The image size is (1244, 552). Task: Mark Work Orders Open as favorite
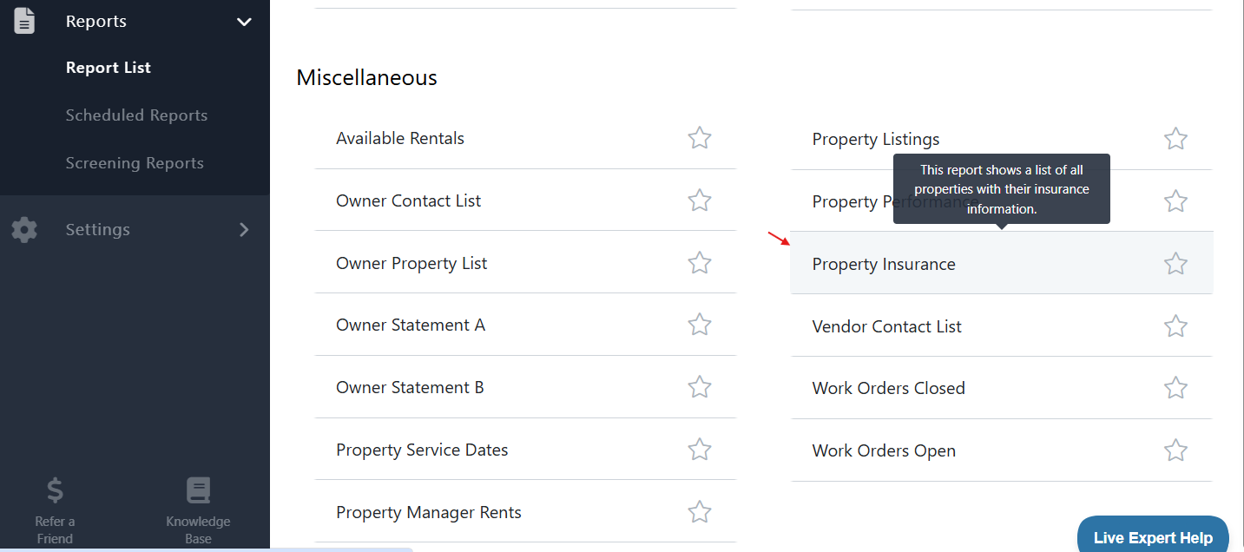pyautogui.click(x=1175, y=450)
